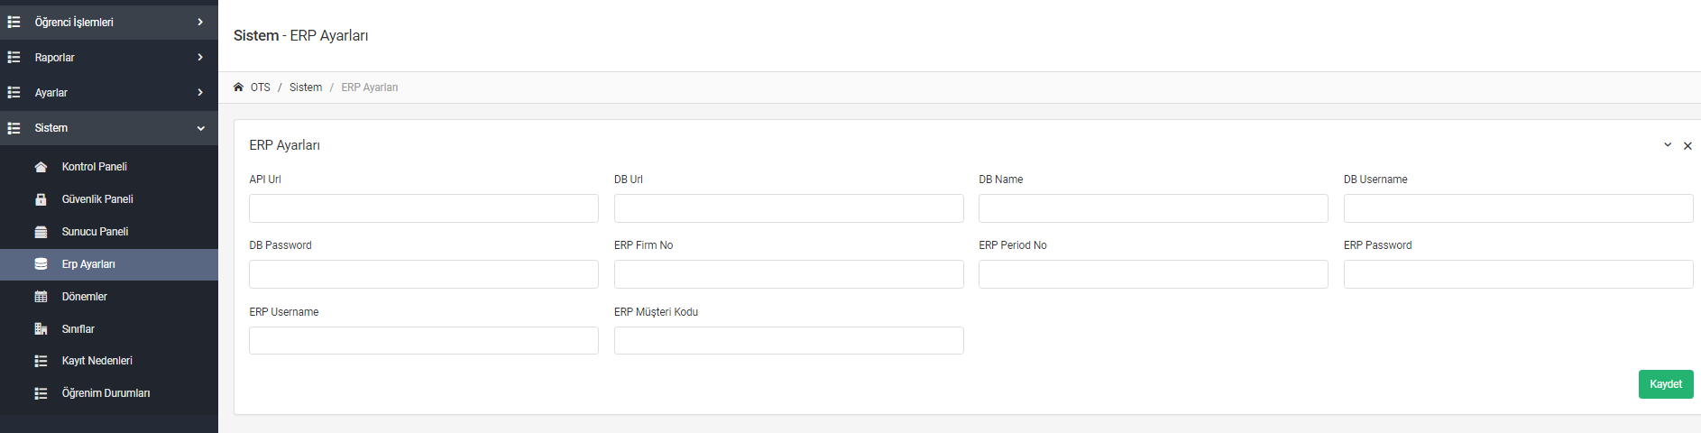Click the Kontrol Paneli home icon
Screen dimensions: 1701x433
pos(41,167)
